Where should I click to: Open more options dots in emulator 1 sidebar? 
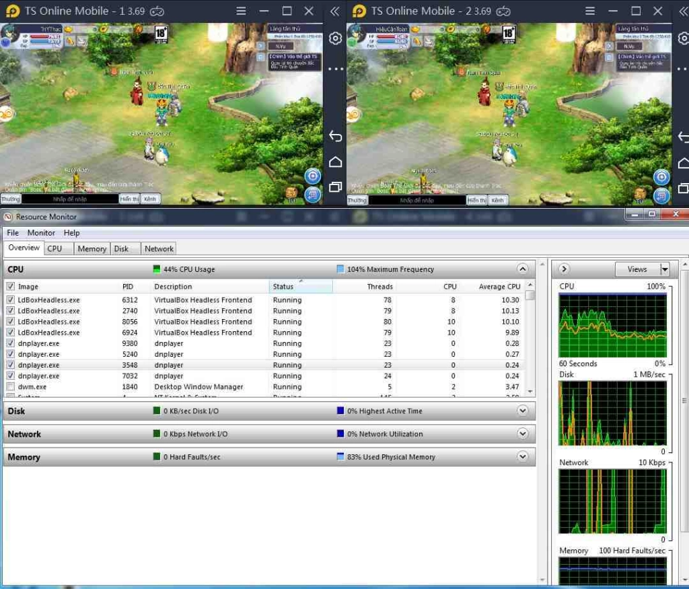pos(335,69)
